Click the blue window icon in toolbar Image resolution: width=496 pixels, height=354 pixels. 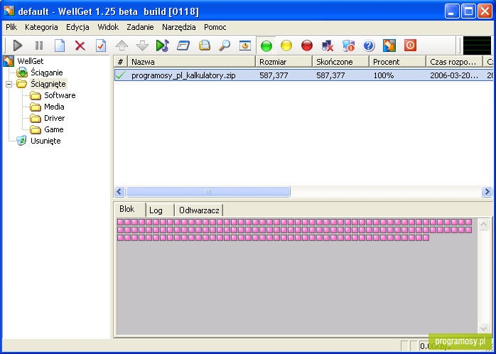tap(183, 46)
